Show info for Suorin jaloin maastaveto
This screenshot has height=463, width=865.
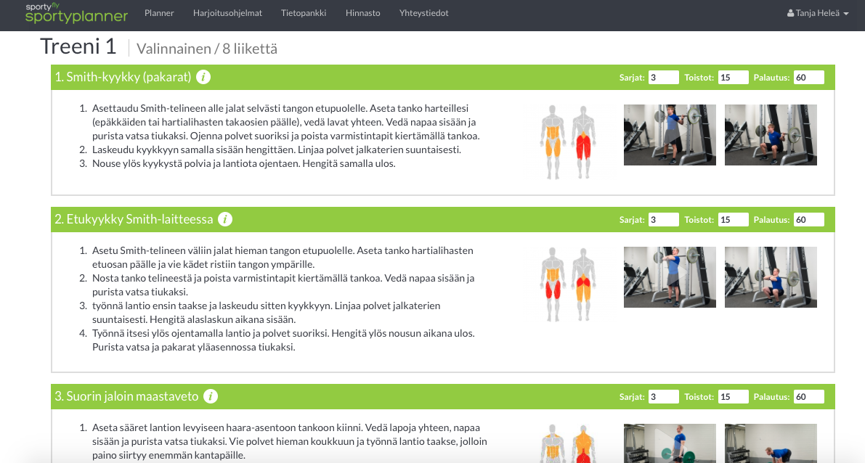[x=211, y=396]
